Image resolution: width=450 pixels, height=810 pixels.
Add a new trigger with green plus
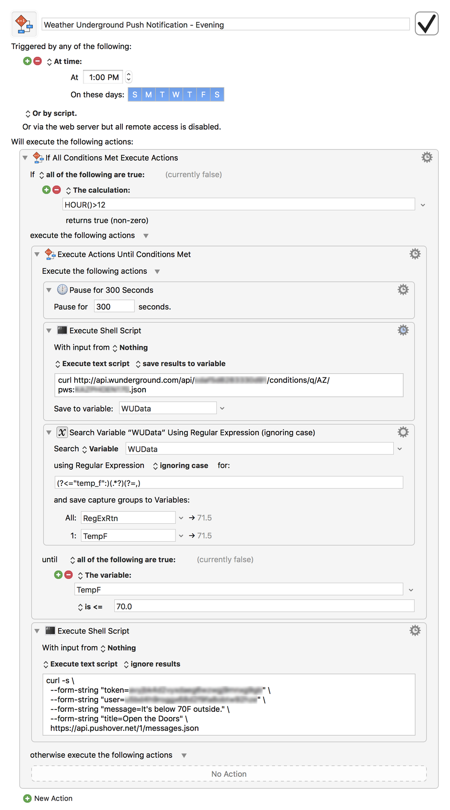point(27,61)
